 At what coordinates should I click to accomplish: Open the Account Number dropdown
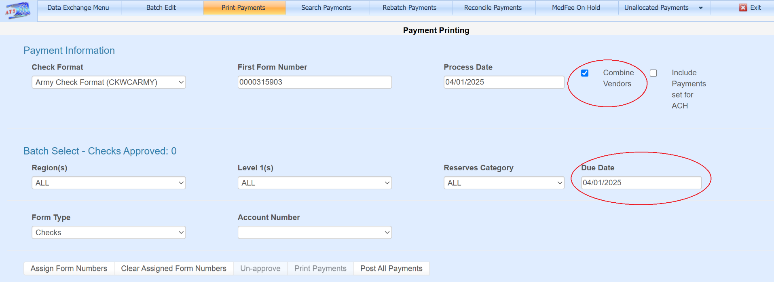pos(314,233)
